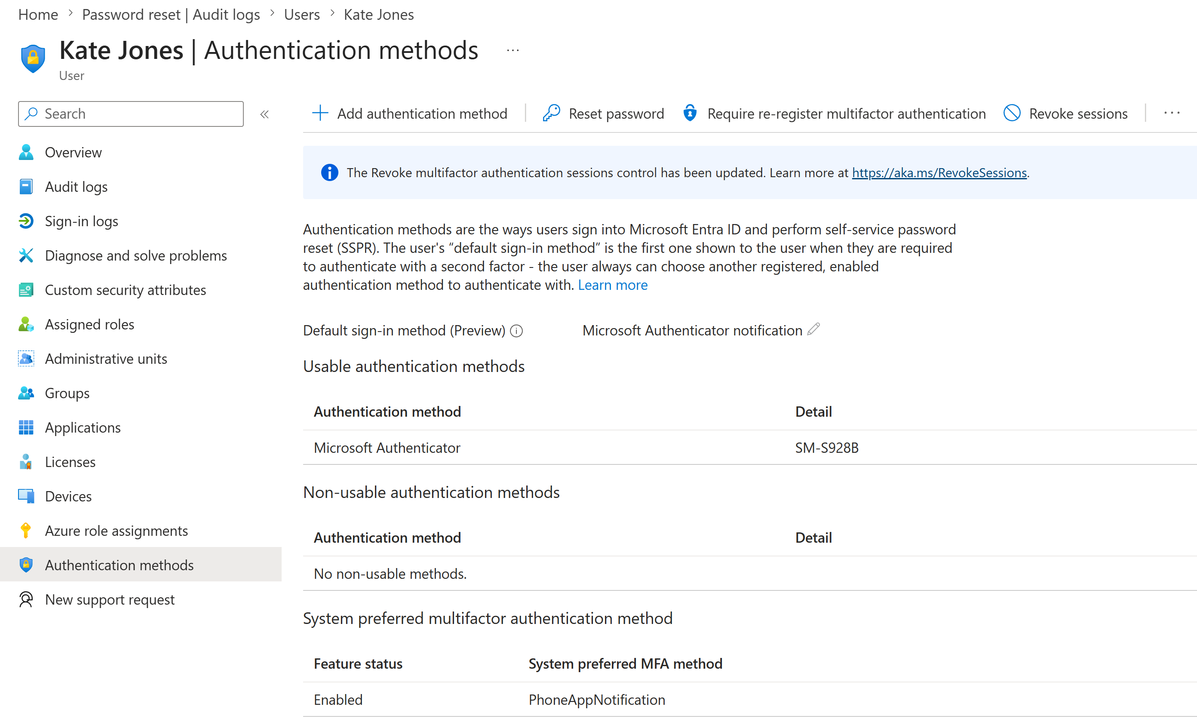1197x719 pixels.
Task: Open Administrative units
Action: click(141, 359)
